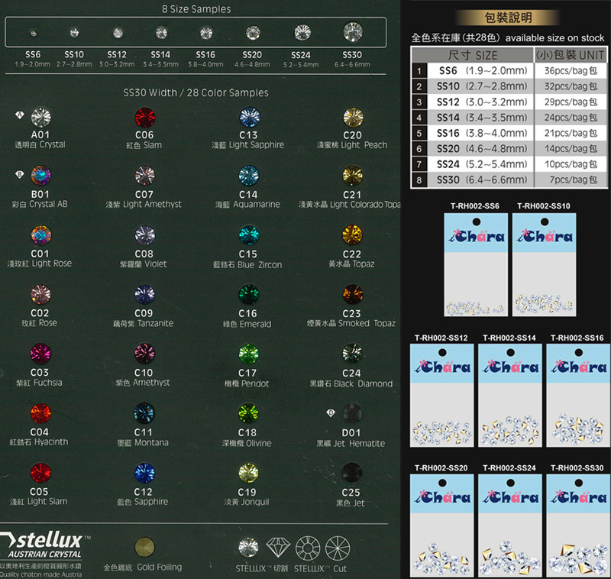The width and height of the screenshot is (611, 579).
Task: Click the "SS24 (5.2~5.4mm)" table size cell
Action: pos(482,164)
